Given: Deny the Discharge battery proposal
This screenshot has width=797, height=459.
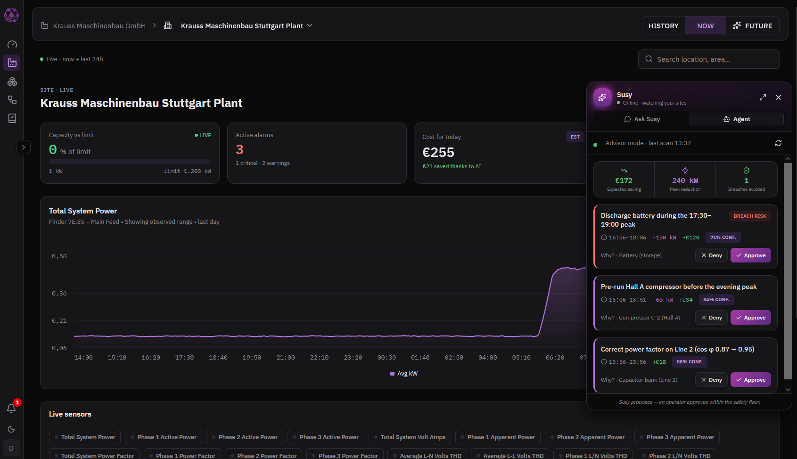Looking at the screenshot, I should coord(711,255).
